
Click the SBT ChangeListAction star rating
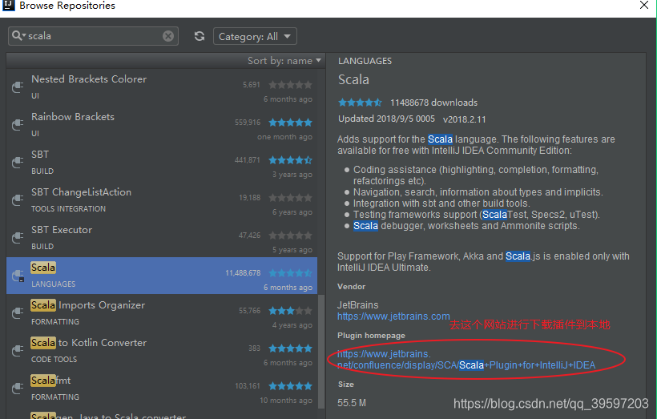290,198
